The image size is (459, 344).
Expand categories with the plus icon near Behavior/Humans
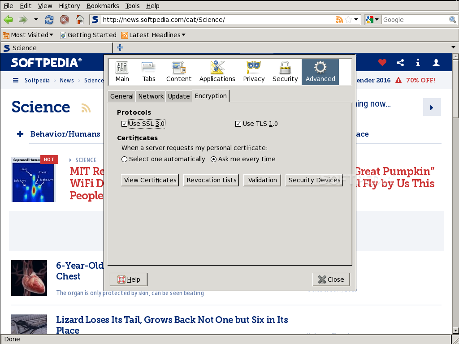[x=20, y=134]
